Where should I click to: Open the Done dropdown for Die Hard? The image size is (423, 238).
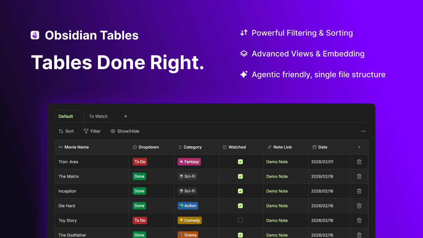tap(139, 206)
